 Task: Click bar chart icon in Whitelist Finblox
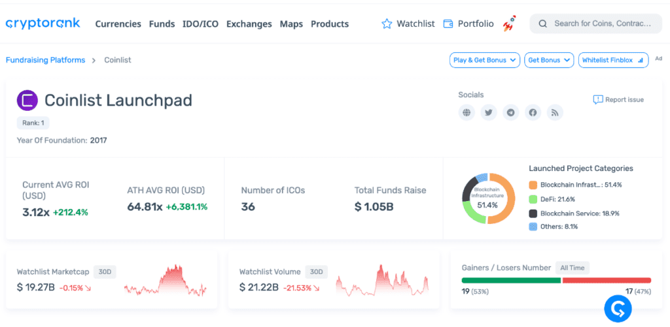point(640,60)
